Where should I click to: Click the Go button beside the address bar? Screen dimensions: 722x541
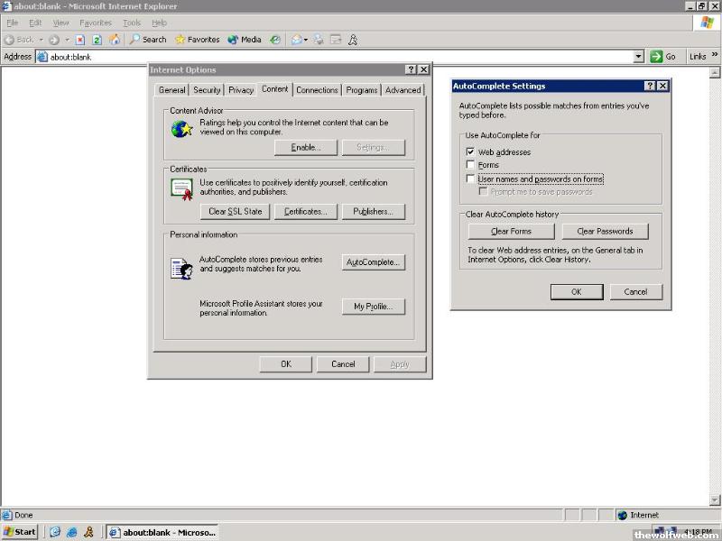663,57
